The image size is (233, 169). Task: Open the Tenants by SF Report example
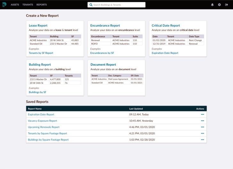pos(41,53)
